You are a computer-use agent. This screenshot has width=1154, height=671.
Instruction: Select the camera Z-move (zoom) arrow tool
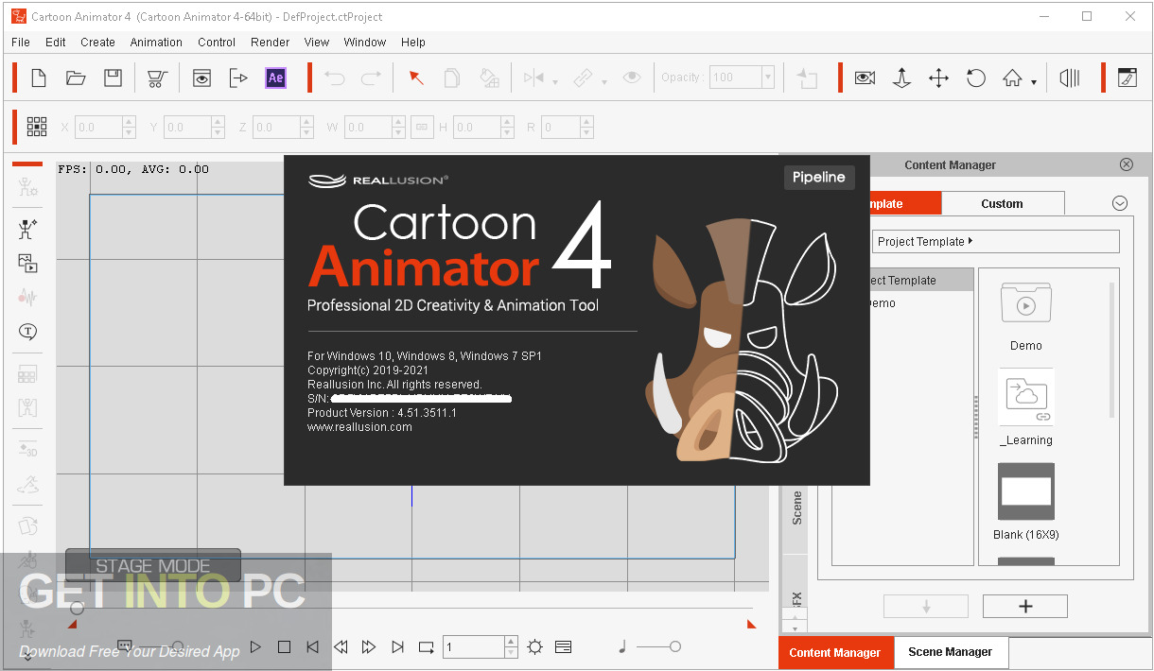tap(901, 77)
